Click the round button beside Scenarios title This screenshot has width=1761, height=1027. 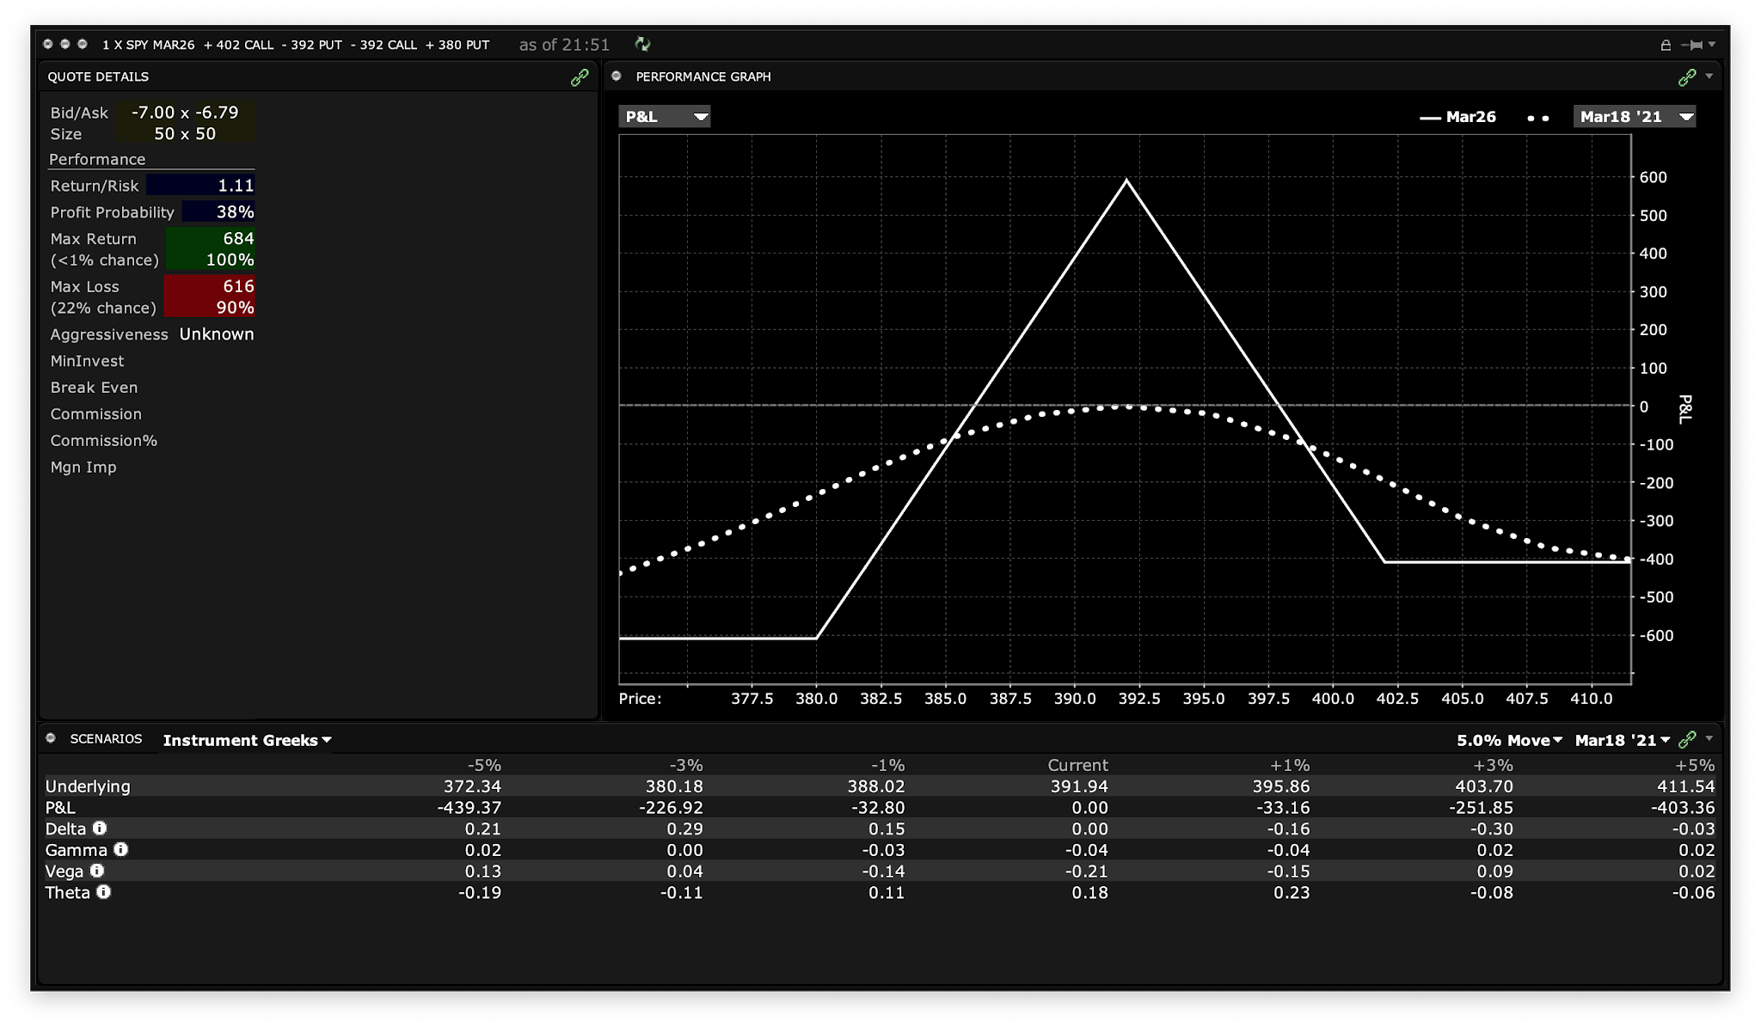coord(51,737)
